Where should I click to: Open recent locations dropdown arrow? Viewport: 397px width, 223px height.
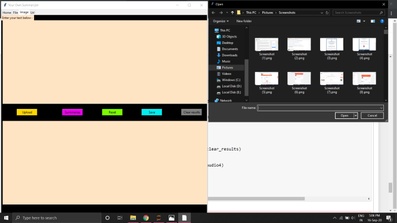(227, 12)
